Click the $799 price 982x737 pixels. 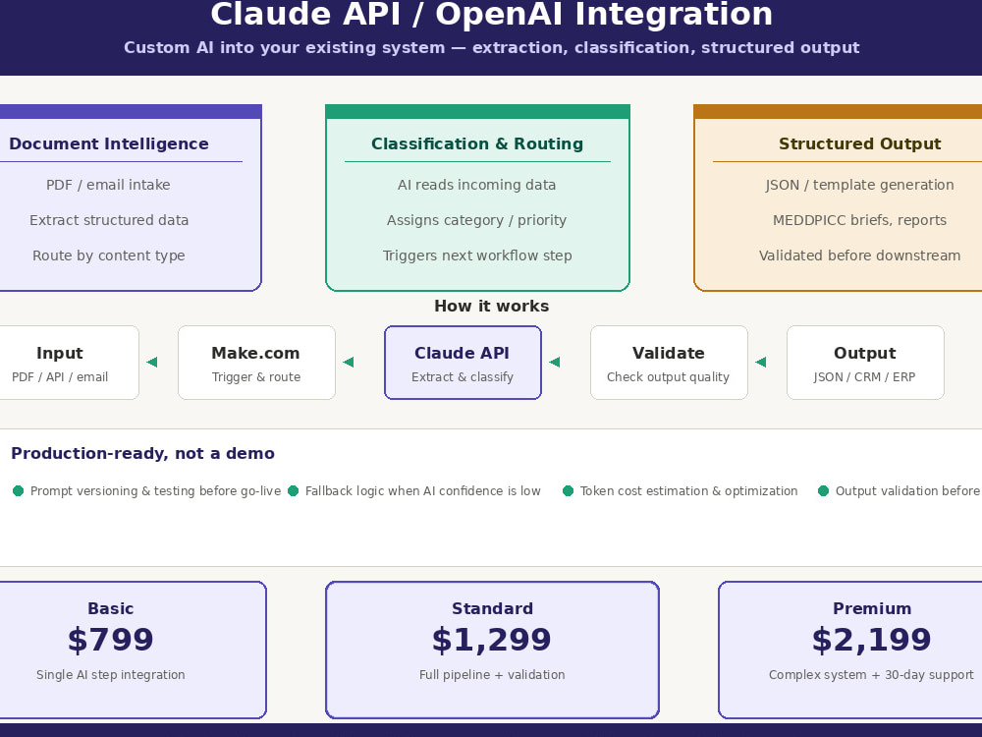click(111, 640)
